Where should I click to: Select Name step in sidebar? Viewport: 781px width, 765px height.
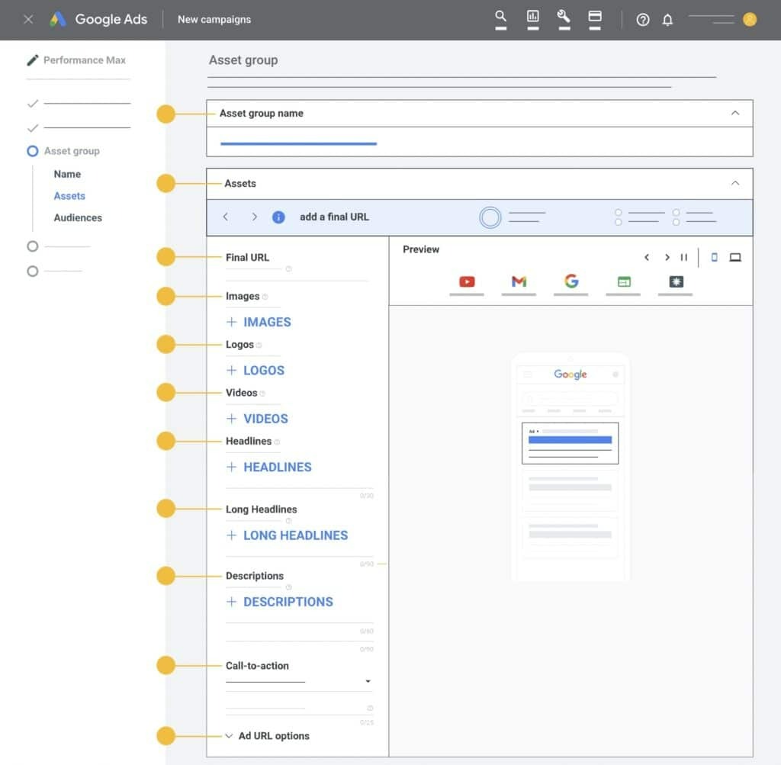pyautogui.click(x=67, y=174)
